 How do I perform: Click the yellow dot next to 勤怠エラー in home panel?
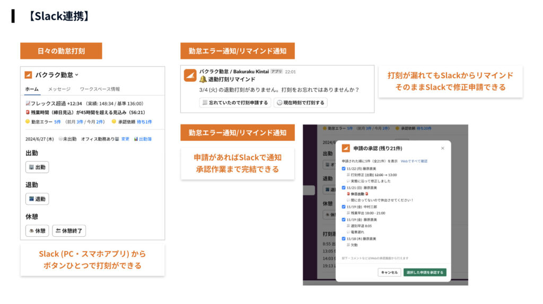click(x=28, y=121)
